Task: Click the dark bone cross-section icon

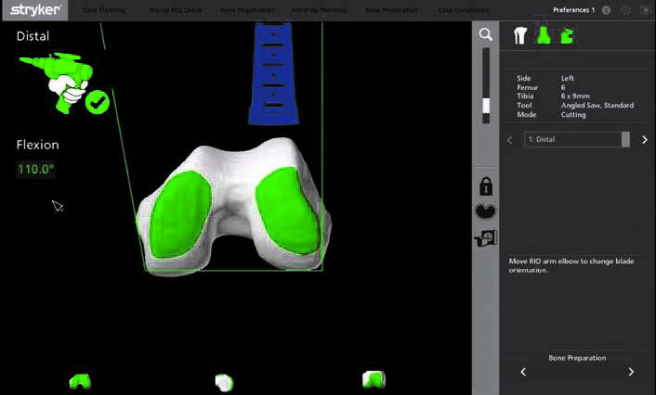Action: tap(485, 211)
